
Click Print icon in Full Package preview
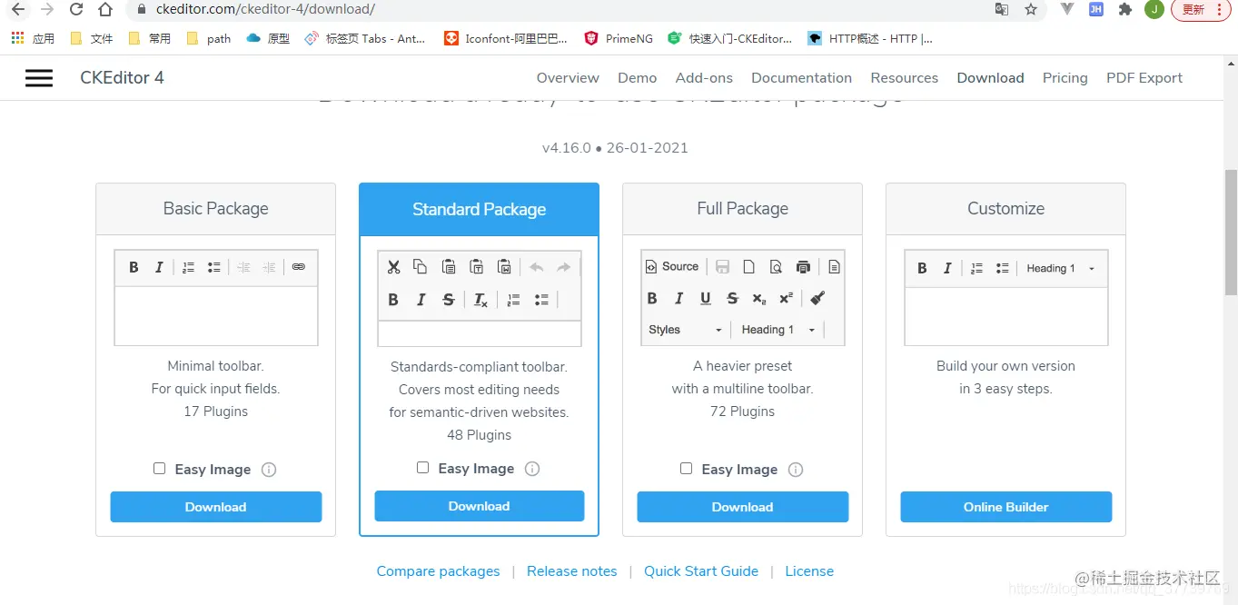pyautogui.click(x=803, y=267)
